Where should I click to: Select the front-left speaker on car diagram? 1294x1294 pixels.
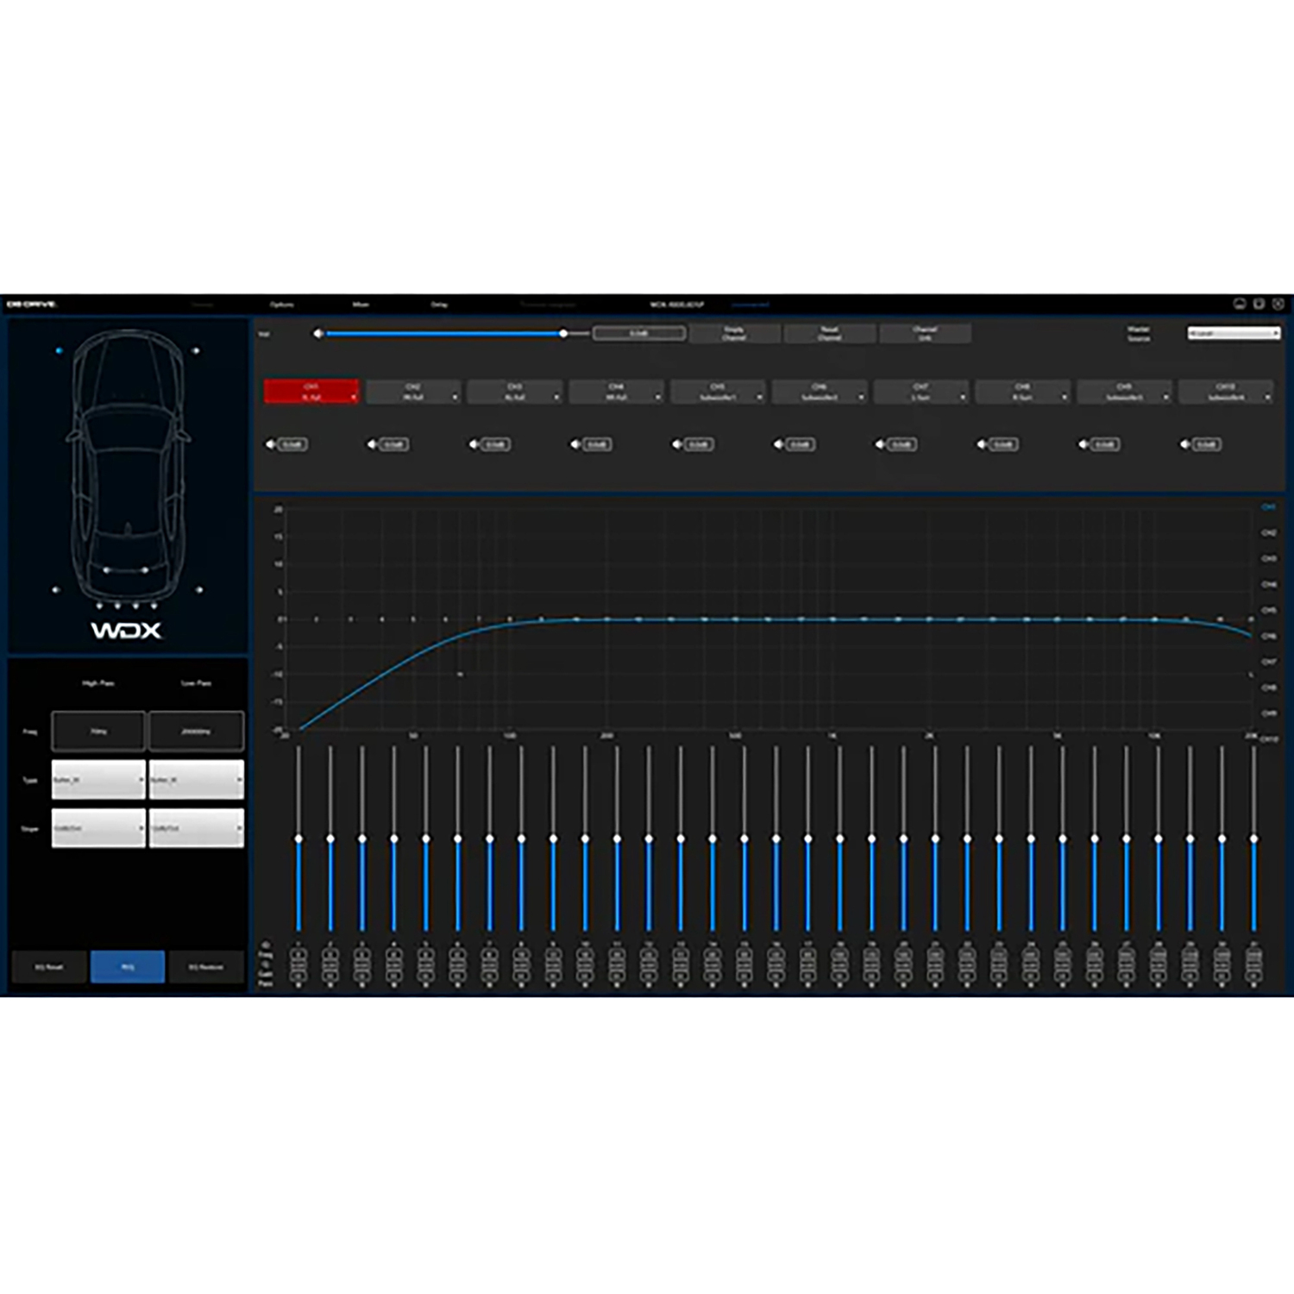59,351
